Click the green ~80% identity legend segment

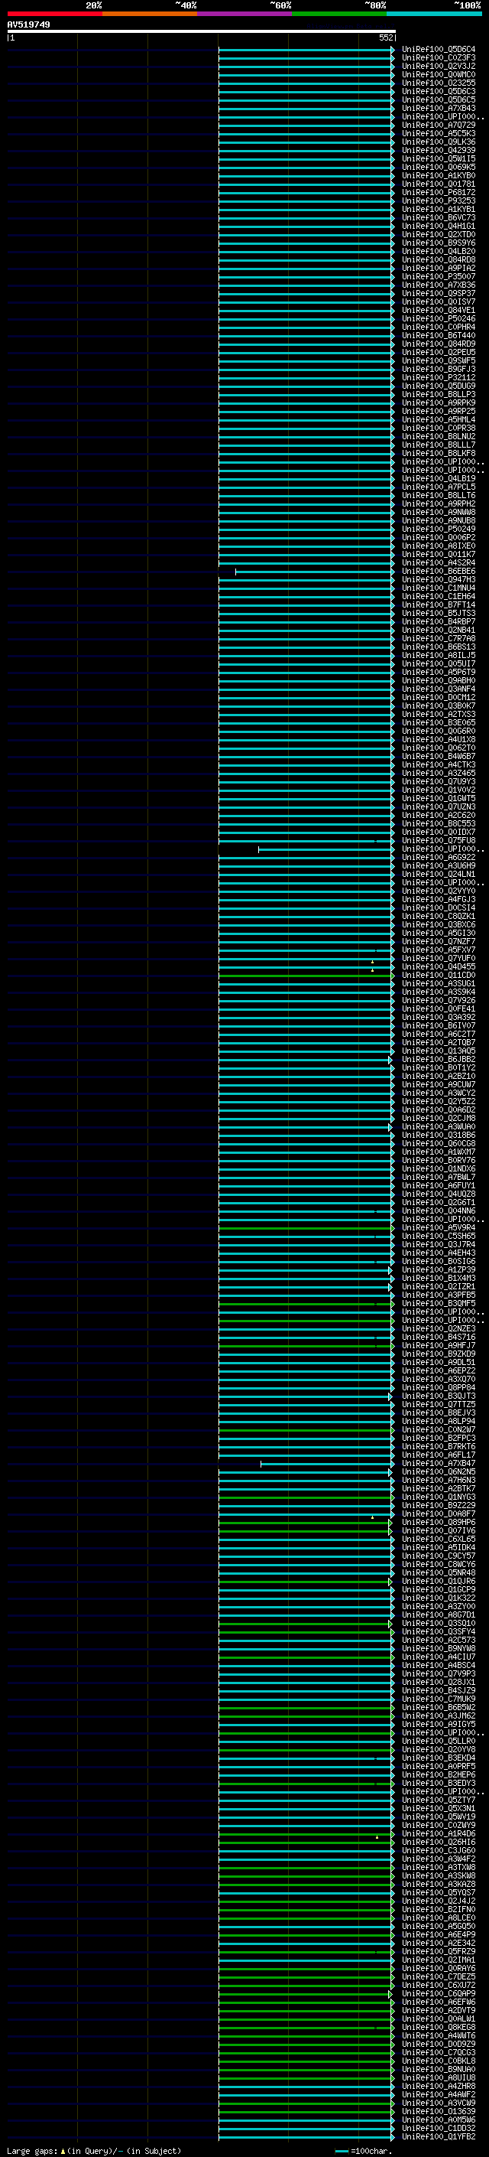339,14
